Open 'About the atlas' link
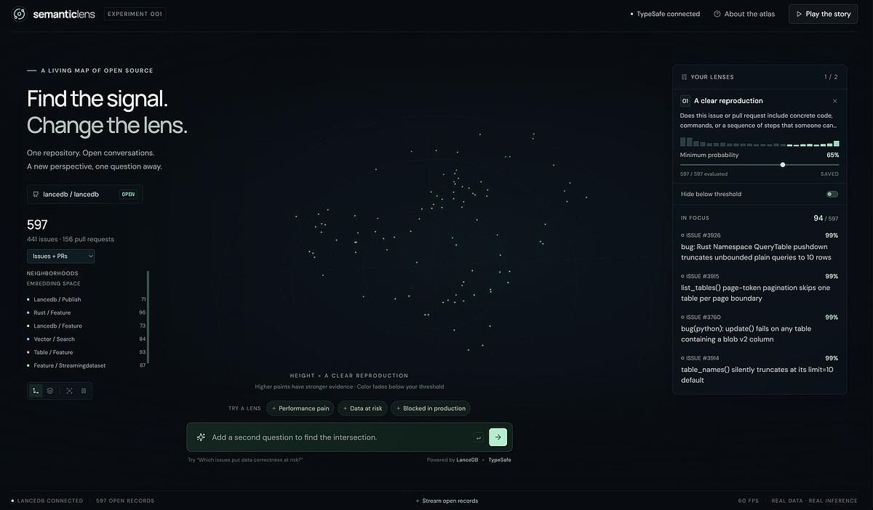 [x=745, y=14]
